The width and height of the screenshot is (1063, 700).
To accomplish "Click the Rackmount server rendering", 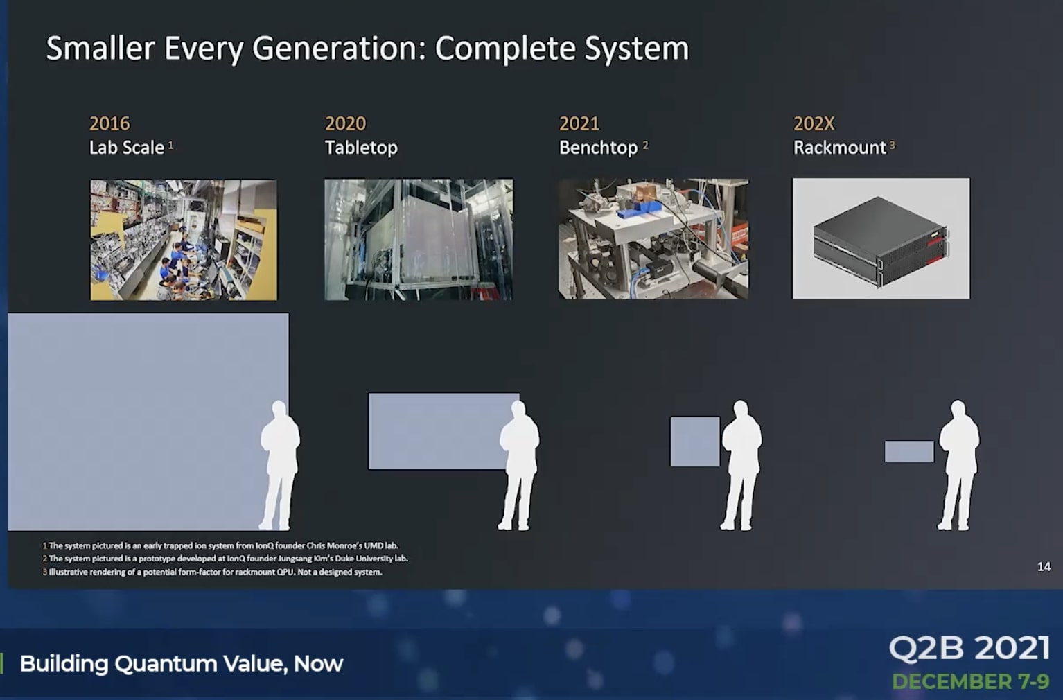I will (x=880, y=239).
